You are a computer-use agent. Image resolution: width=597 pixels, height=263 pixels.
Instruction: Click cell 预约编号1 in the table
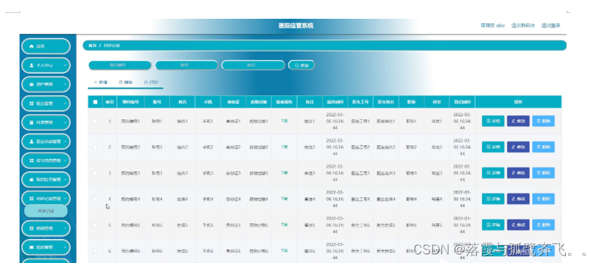coord(130,121)
